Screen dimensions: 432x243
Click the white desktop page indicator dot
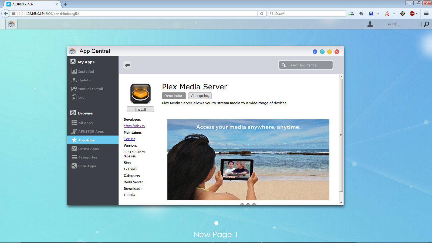tap(216, 223)
